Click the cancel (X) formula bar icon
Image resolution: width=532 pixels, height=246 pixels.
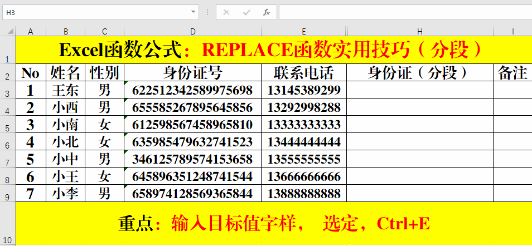click(x=226, y=13)
